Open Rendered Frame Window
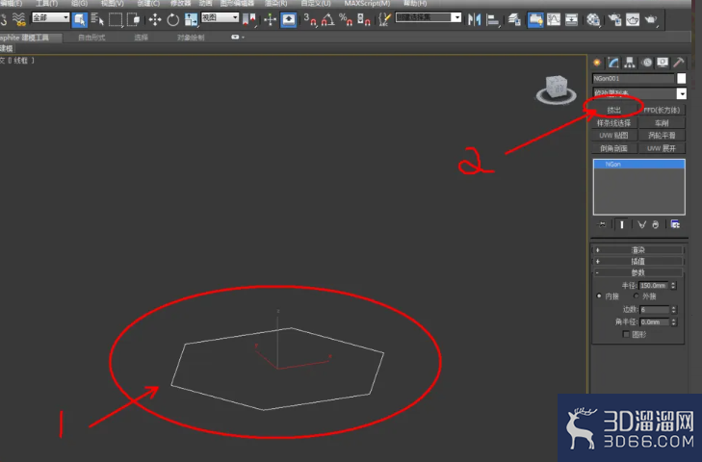Viewport: 702px width, 462px height. 633,19
